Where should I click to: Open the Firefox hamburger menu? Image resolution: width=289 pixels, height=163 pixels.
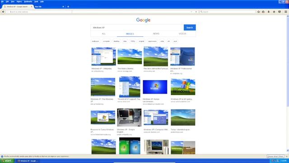pos(286,12)
